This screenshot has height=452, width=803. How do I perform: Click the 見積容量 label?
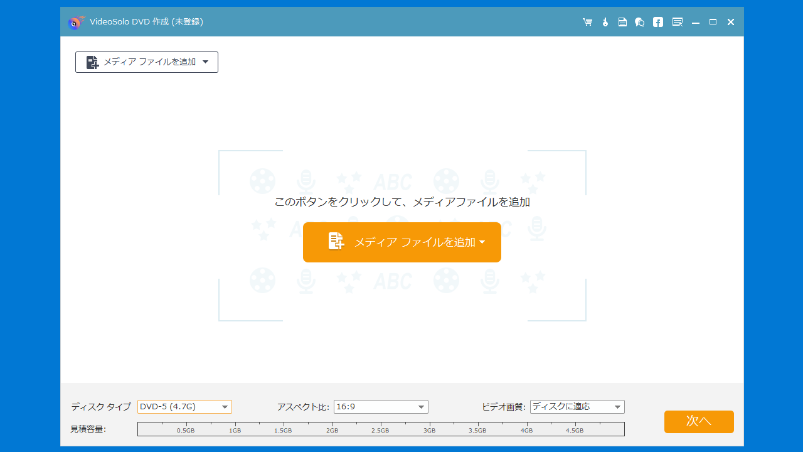(88, 429)
